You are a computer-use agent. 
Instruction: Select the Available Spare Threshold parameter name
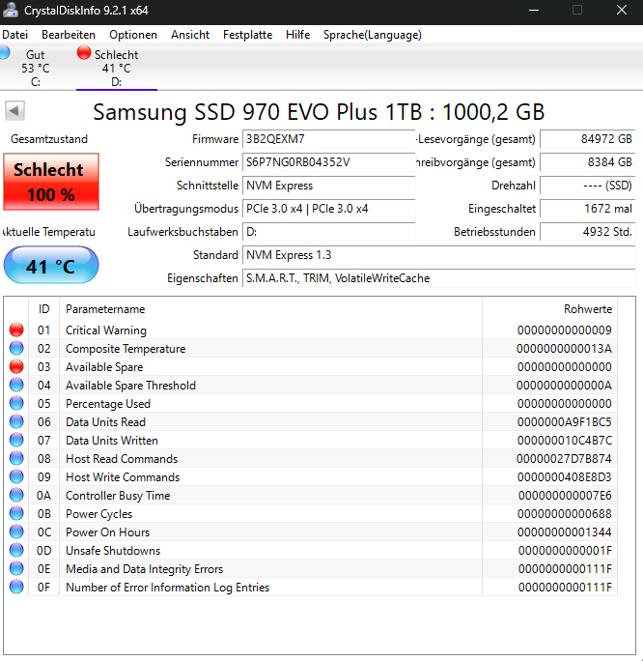[x=130, y=386]
